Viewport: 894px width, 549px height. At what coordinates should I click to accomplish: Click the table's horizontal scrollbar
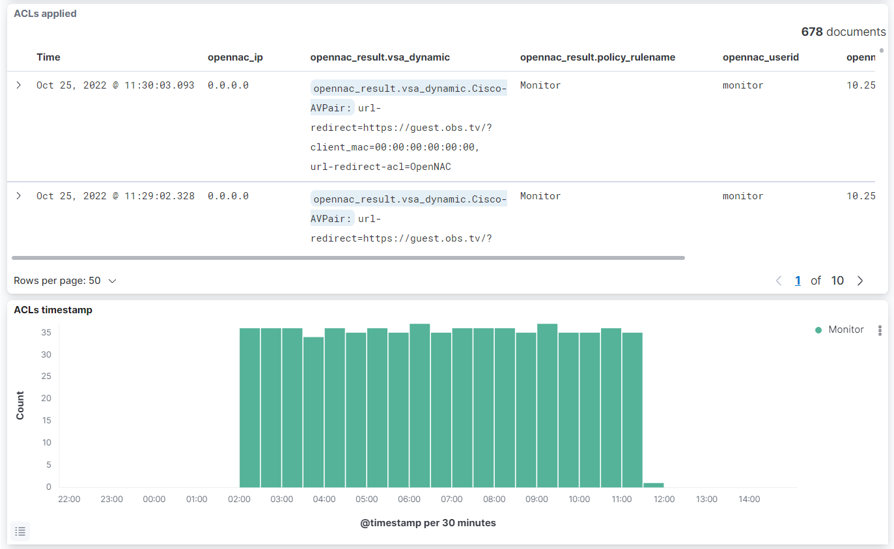(348, 258)
